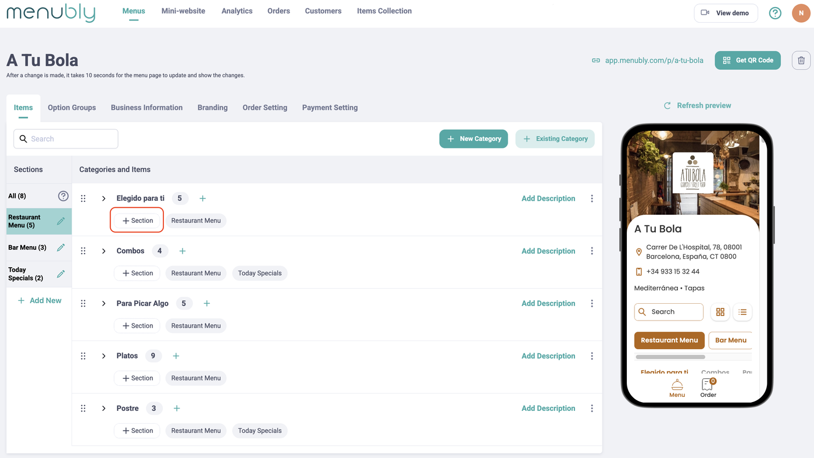The image size is (814, 458).
Task: Click the + Section button under Combos
Action: click(x=137, y=274)
